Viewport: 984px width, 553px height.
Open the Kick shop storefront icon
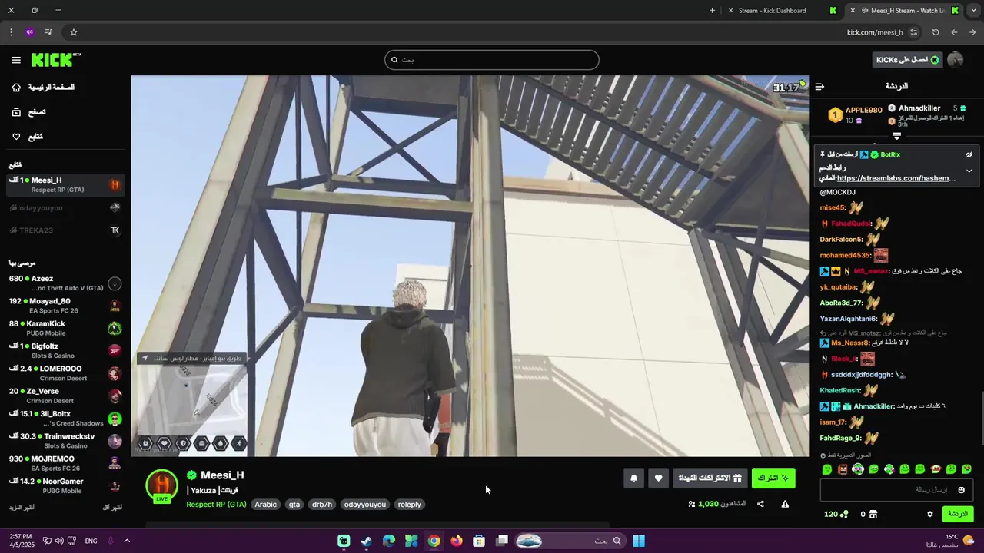pos(873,514)
